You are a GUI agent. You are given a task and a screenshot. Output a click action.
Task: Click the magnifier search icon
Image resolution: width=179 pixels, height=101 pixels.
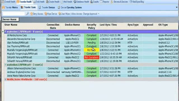point(27,14)
